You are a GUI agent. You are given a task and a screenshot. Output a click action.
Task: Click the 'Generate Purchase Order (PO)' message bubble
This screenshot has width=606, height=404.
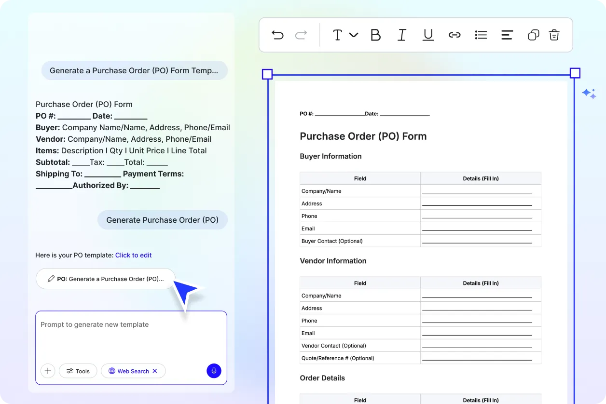pos(163,220)
